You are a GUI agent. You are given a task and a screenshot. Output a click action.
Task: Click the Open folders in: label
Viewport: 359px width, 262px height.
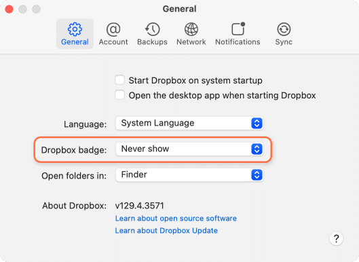click(x=74, y=176)
